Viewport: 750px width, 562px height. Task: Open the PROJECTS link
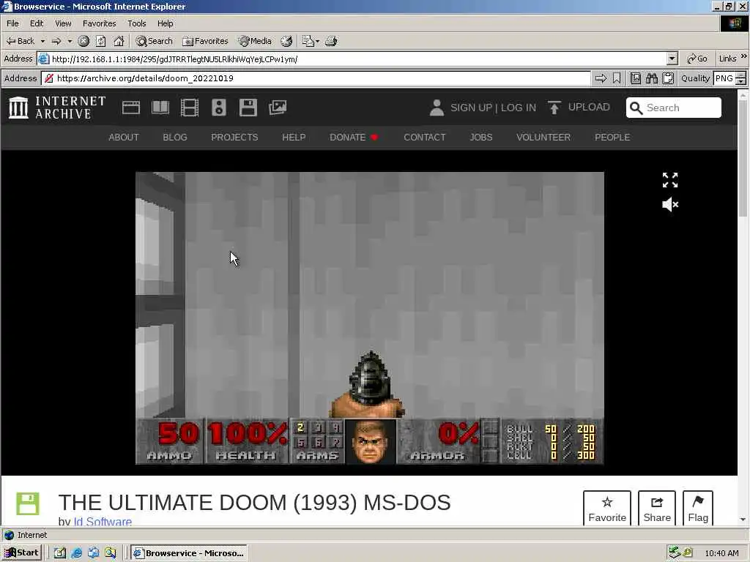(234, 137)
